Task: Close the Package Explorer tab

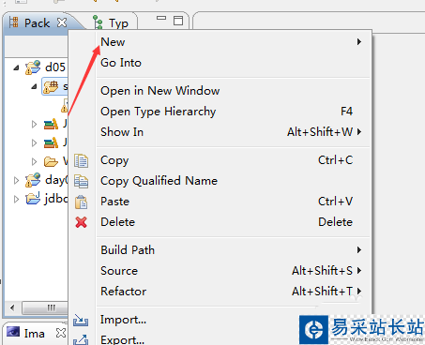Action: pyautogui.click(x=62, y=22)
